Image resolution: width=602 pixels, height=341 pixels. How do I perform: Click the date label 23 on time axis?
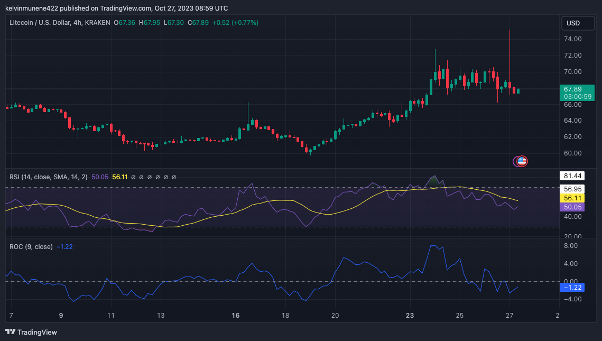pyautogui.click(x=410, y=316)
